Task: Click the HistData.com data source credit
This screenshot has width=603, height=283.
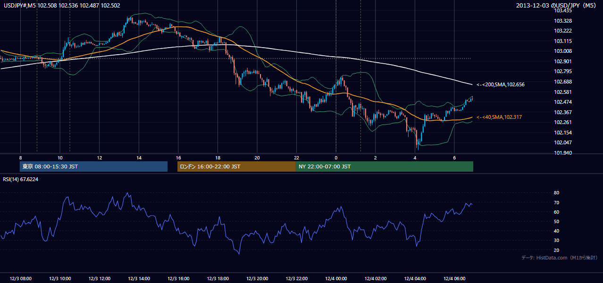Action: [560, 258]
